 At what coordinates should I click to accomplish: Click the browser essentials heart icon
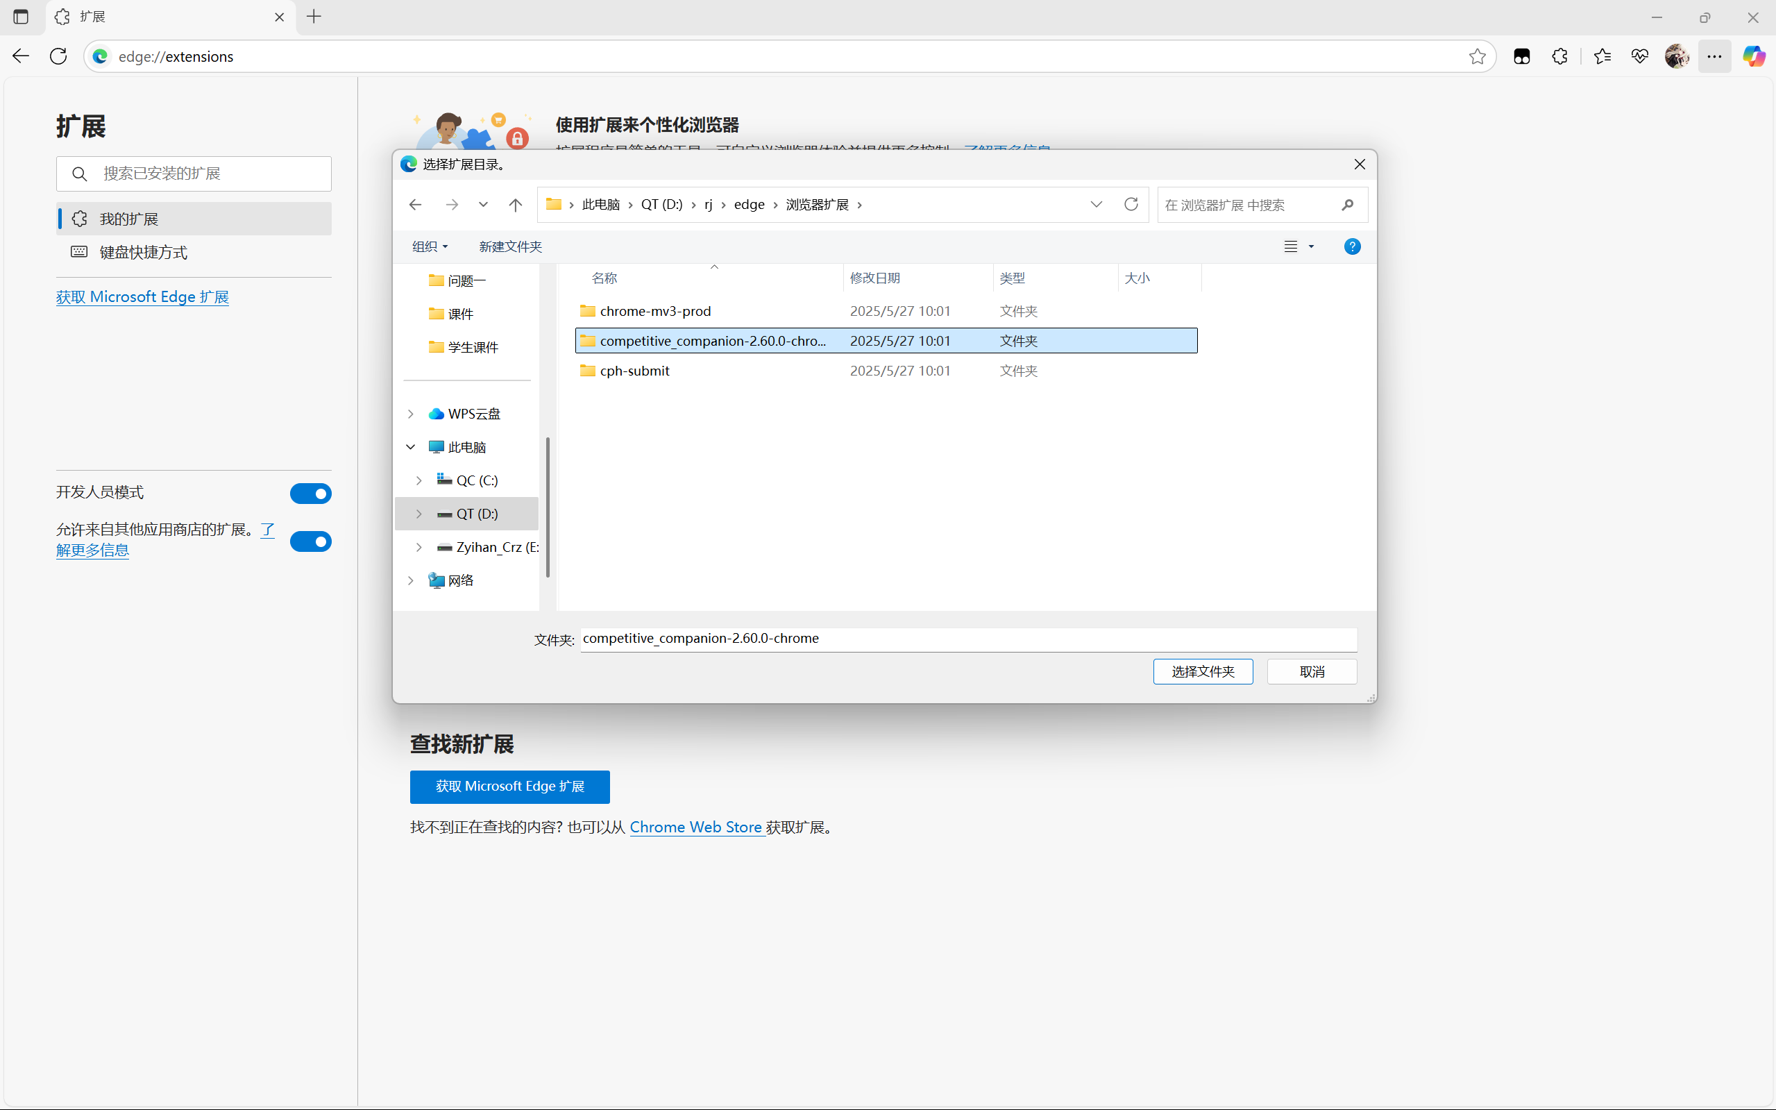1639,56
